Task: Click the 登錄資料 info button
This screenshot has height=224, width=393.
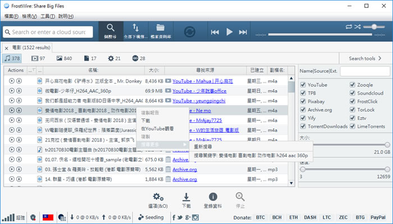Action: pyautogui.click(x=213, y=200)
